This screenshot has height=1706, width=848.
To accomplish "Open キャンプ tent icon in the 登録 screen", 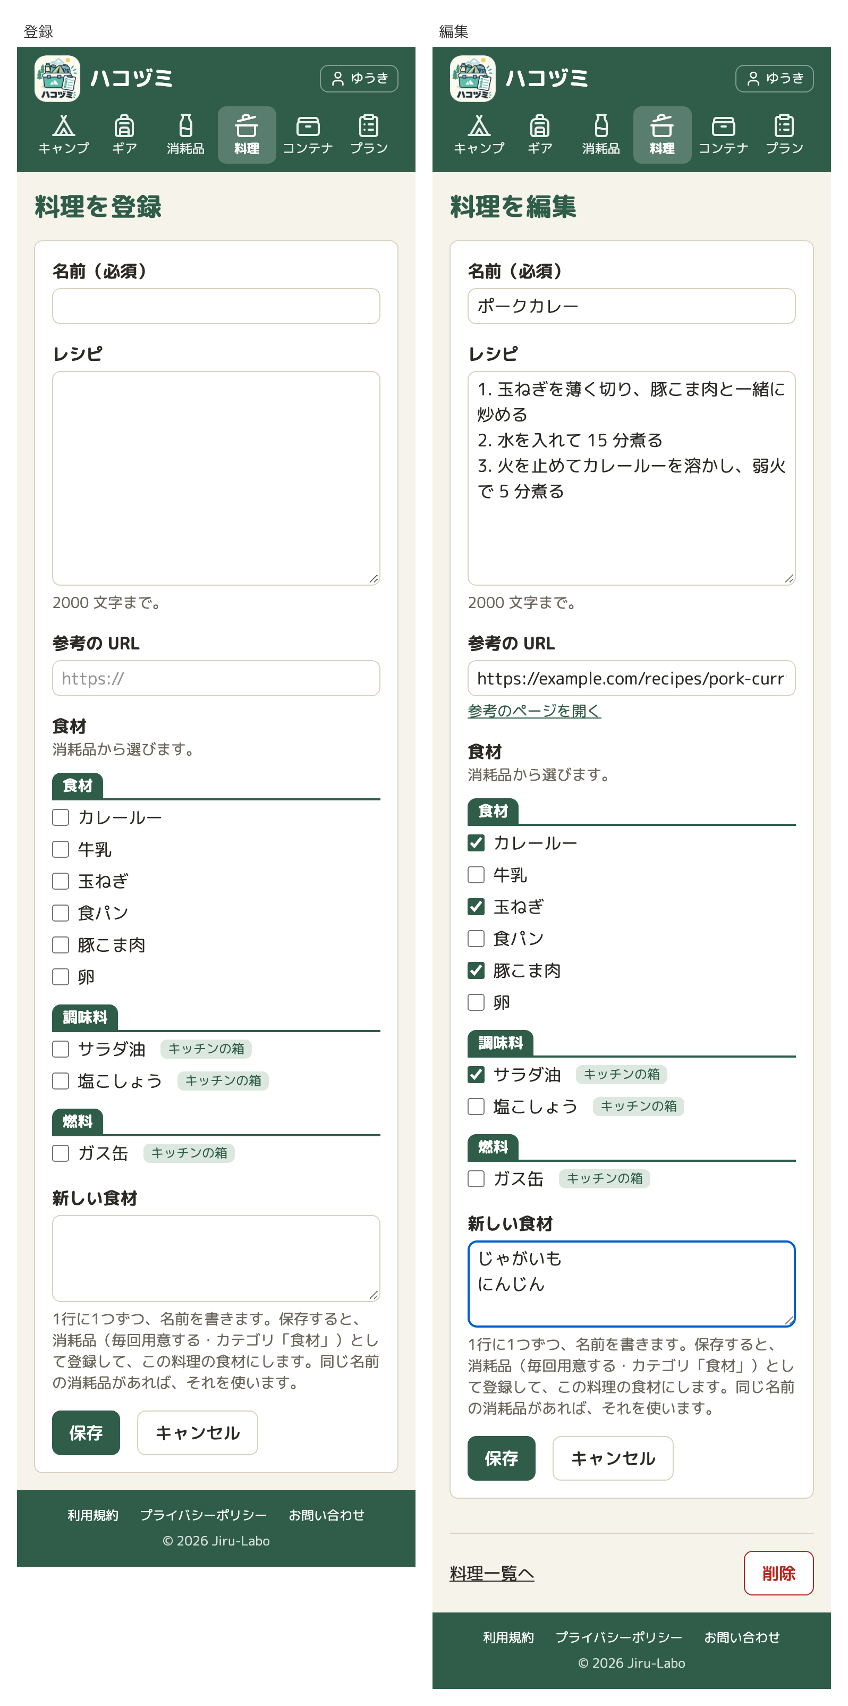I will pyautogui.click(x=64, y=125).
